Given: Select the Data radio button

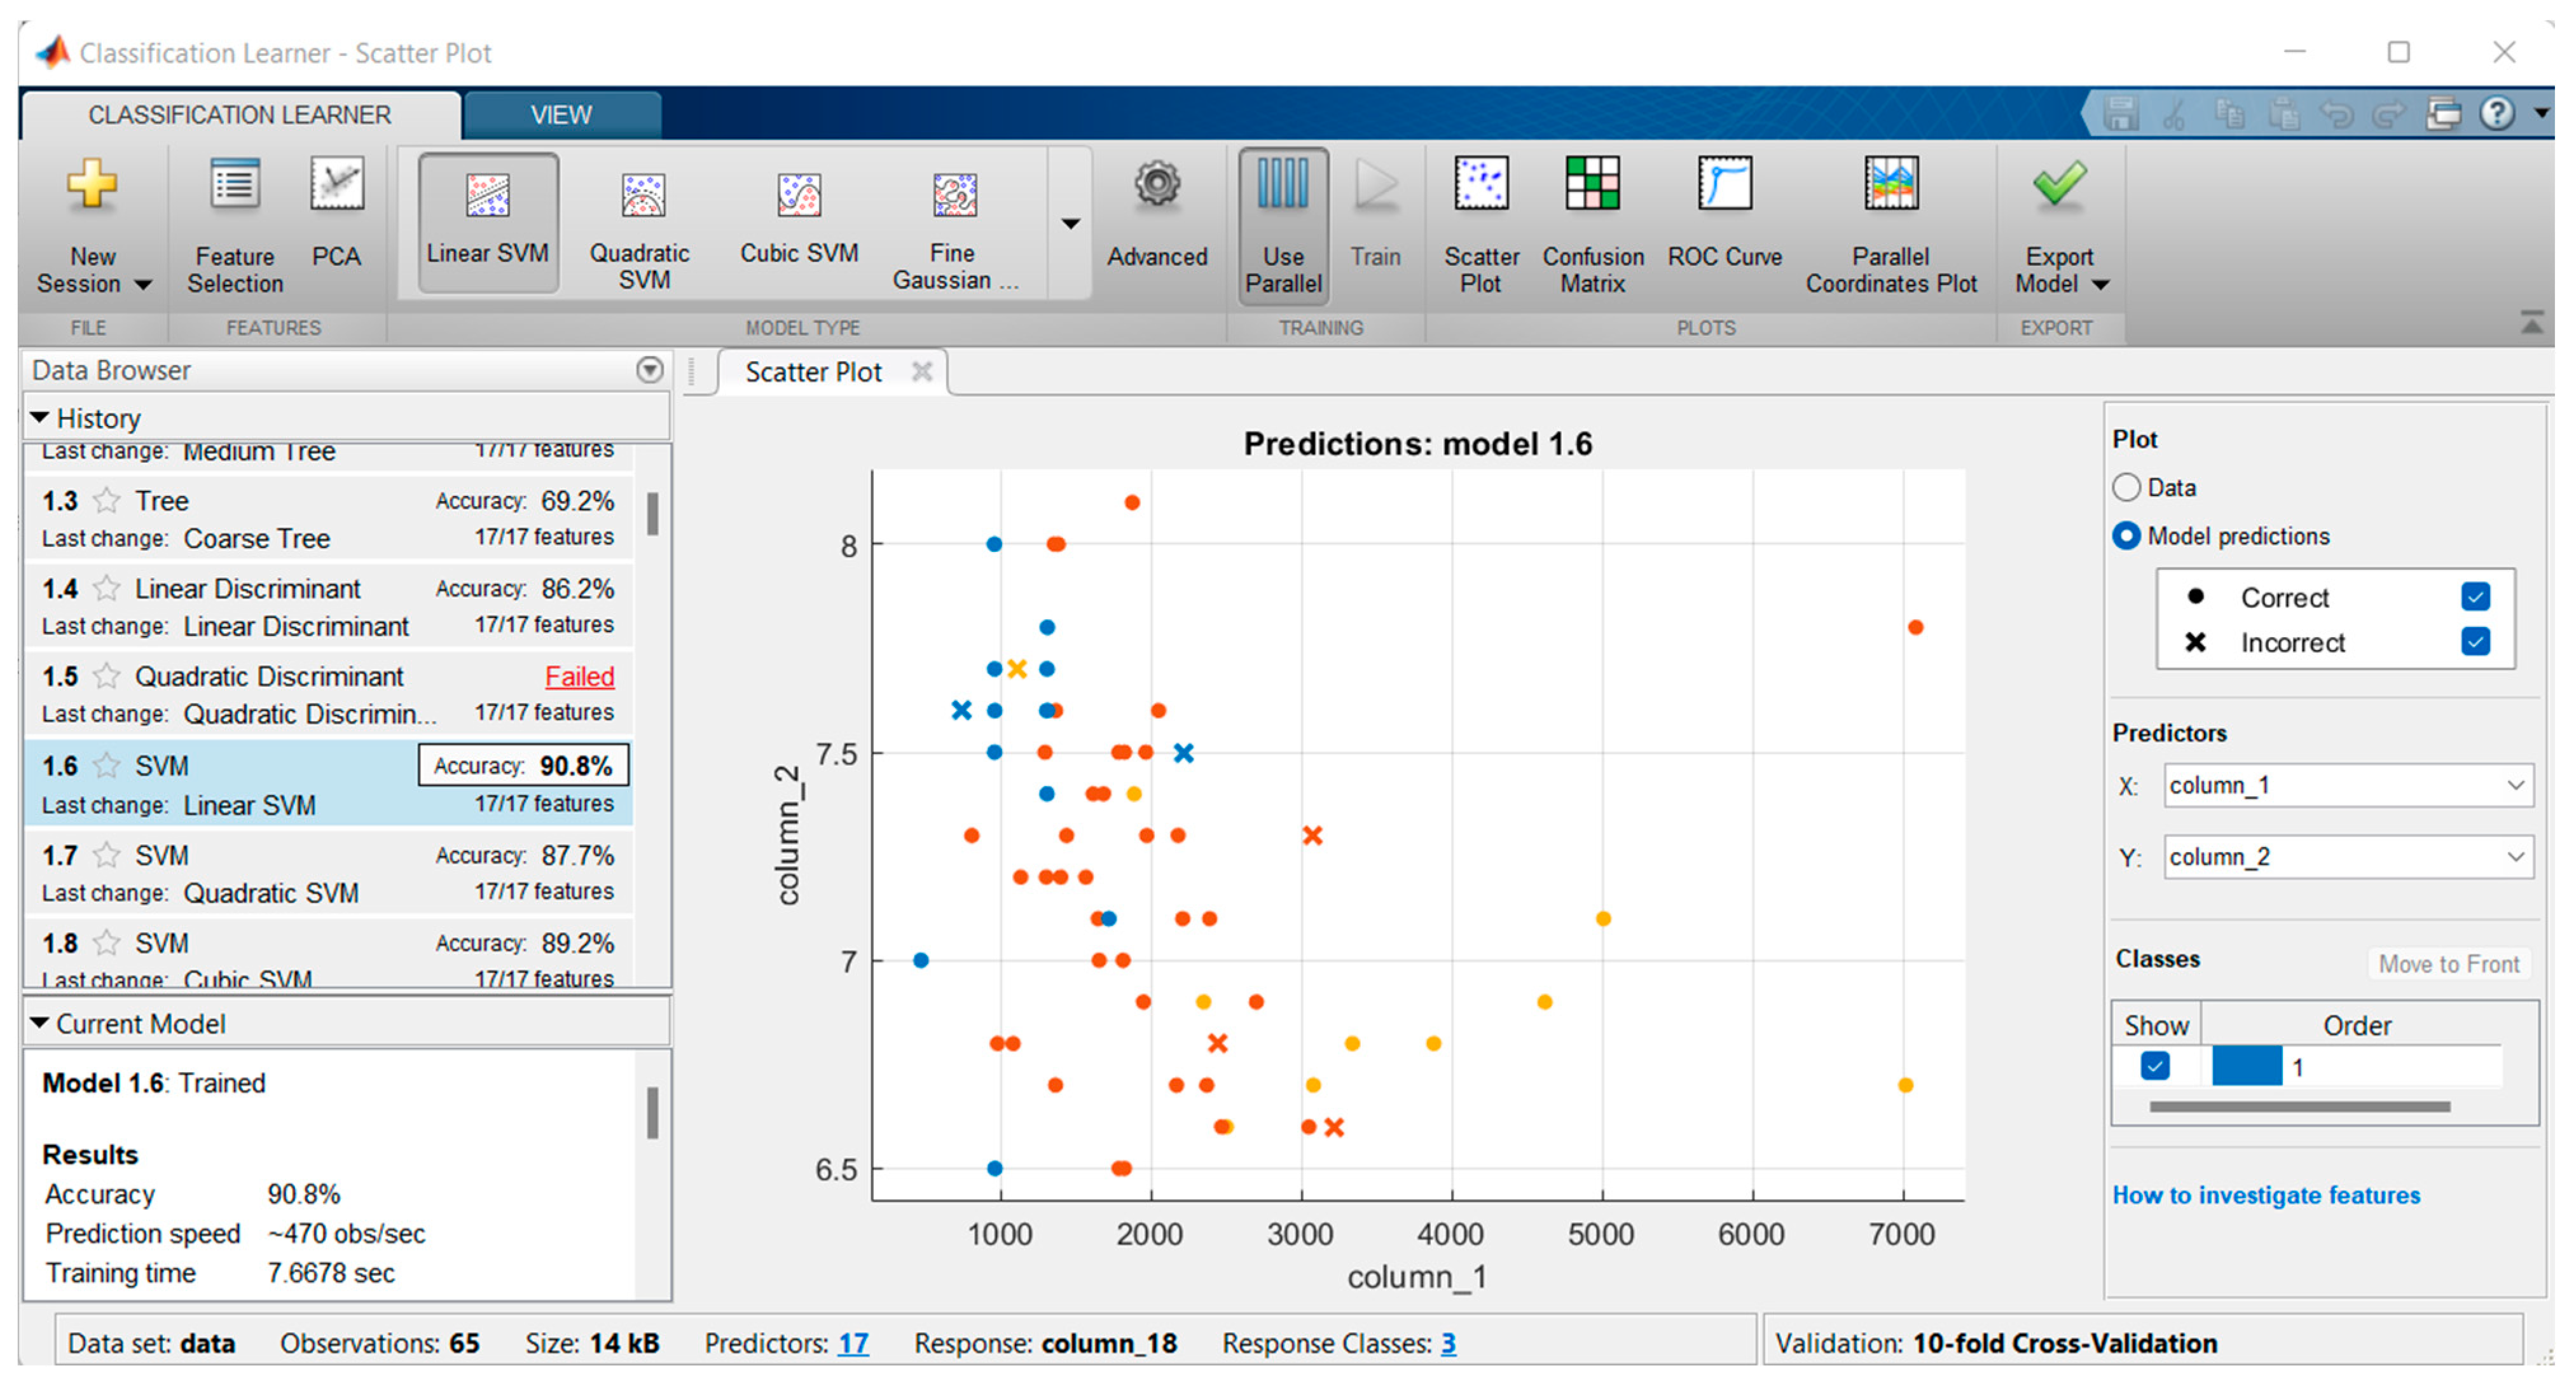Looking at the screenshot, I should click(2126, 487).
